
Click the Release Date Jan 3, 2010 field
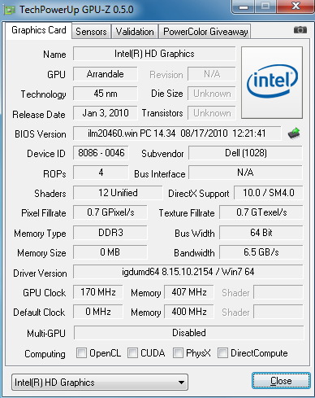click(x=106, y=113)
